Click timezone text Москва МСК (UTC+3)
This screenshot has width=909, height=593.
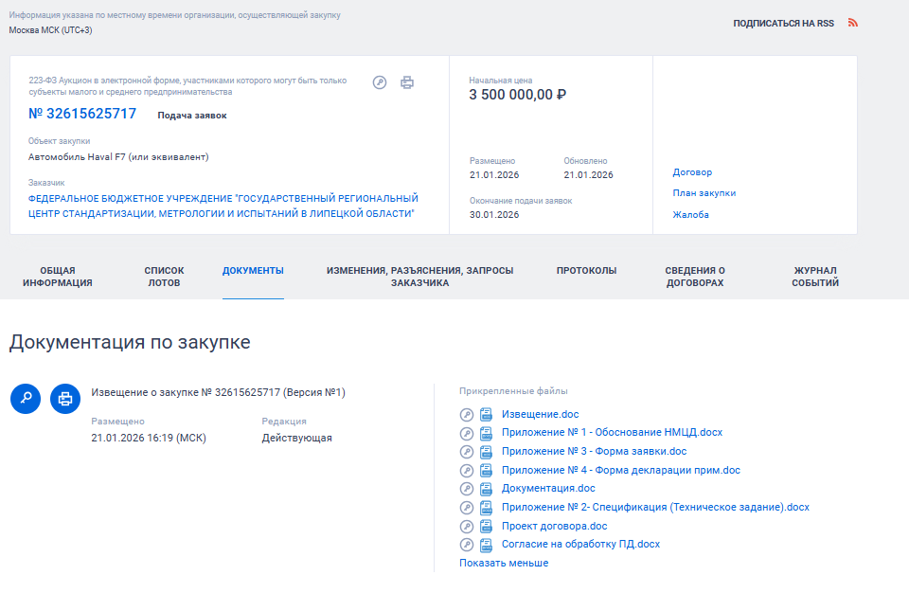50,30
